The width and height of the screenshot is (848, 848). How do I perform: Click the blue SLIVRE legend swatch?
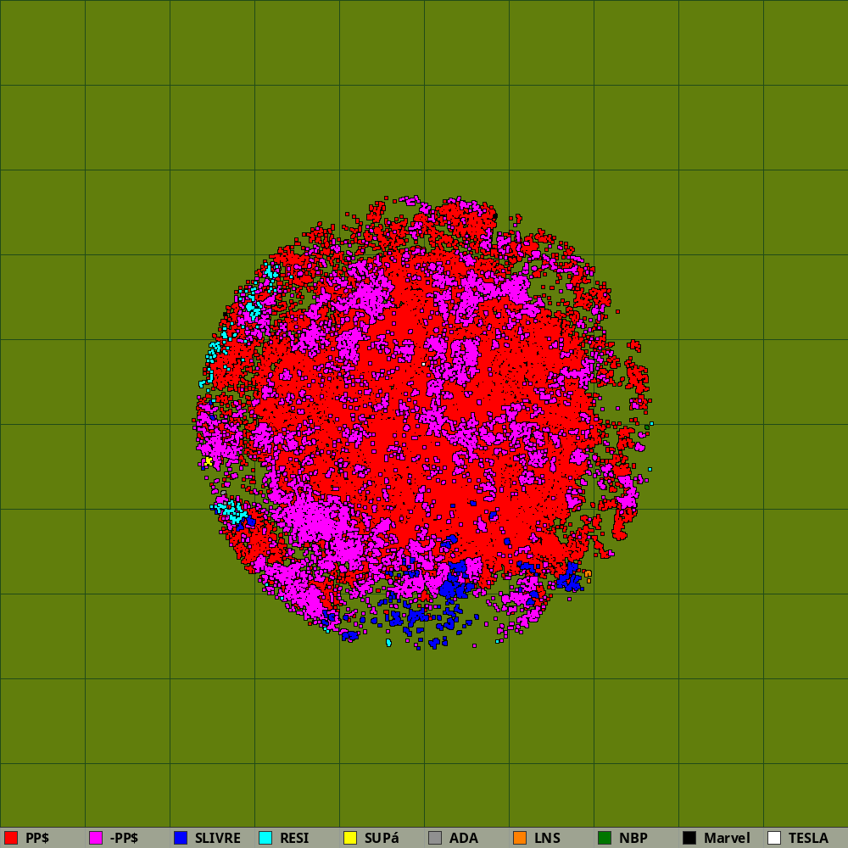[x=181, y=838]
